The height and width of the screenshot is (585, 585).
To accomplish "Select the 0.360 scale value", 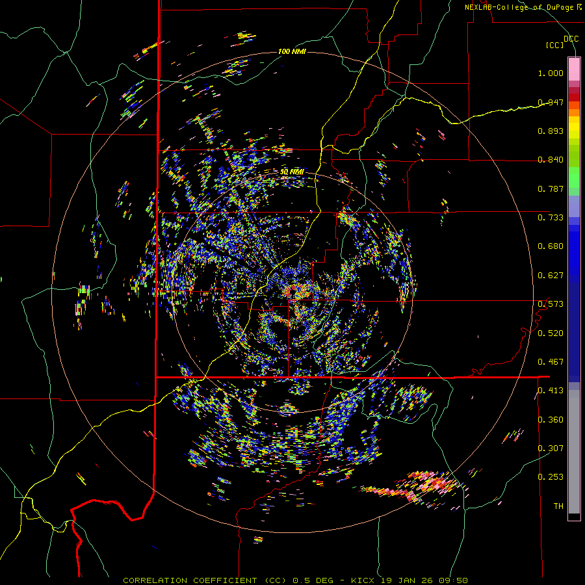I will (x=551, y=420).
